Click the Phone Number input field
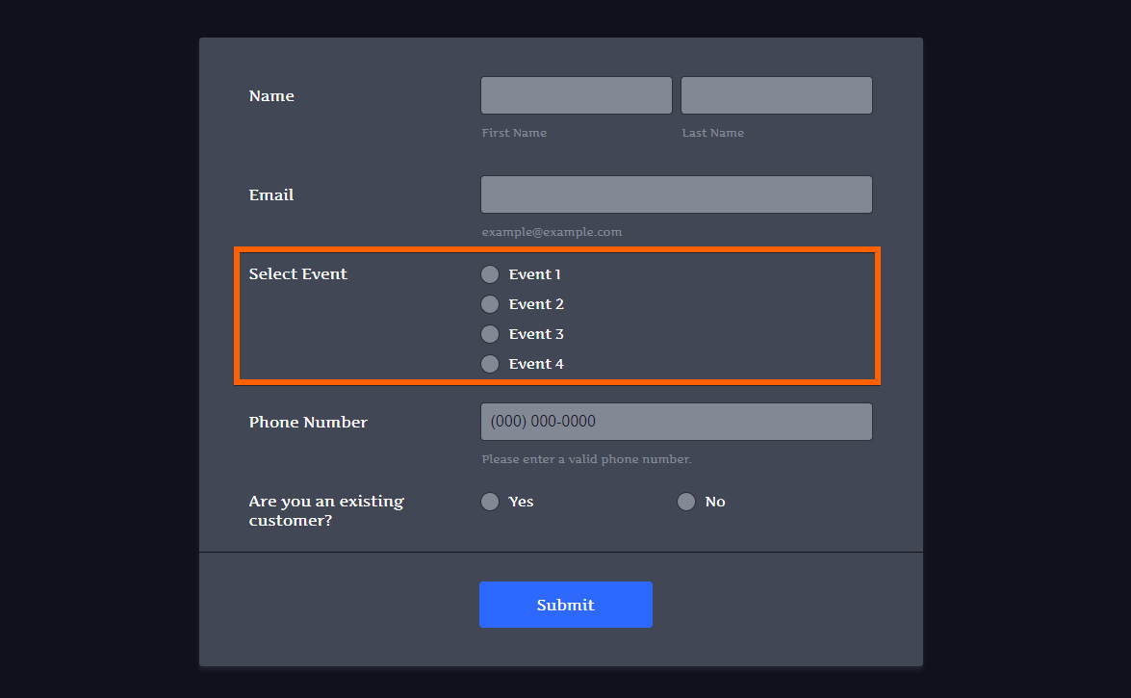 pos(676,422)
